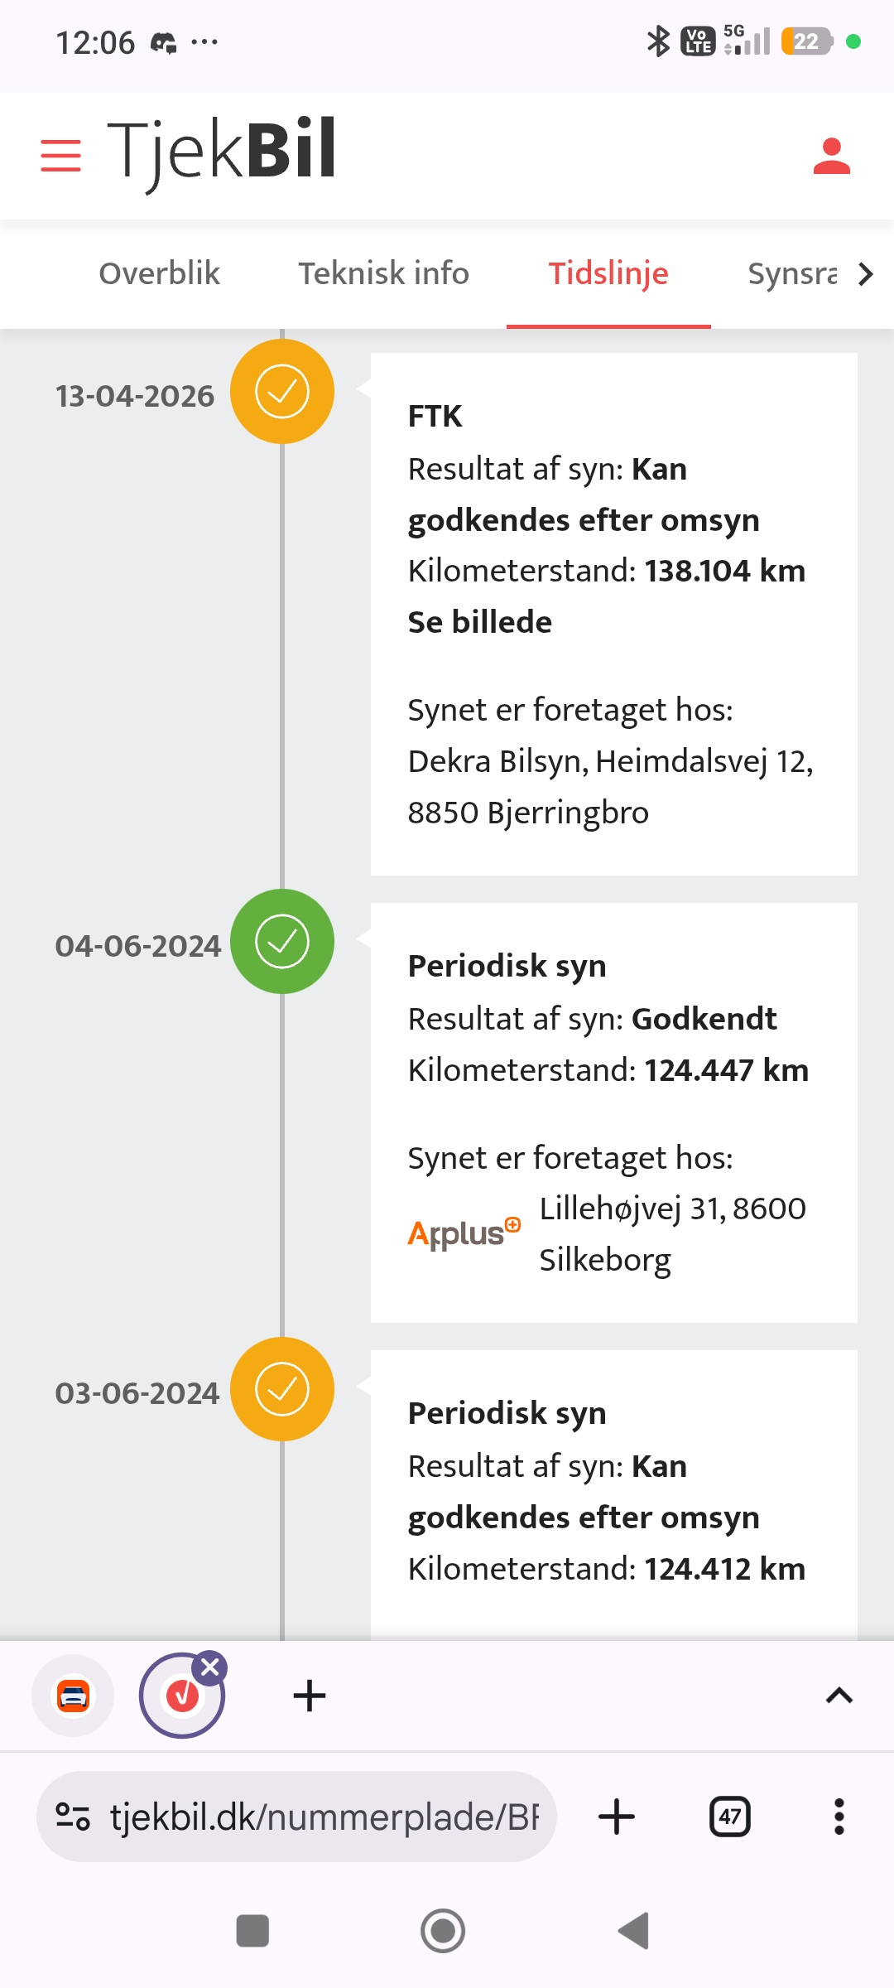Screen dimensions: 894x1988
Task: Add a new tab from toolbar plus
Action: click(x=616, y=1817)
